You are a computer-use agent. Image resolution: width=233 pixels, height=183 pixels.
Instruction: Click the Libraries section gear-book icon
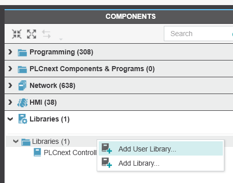click(23, 119)
